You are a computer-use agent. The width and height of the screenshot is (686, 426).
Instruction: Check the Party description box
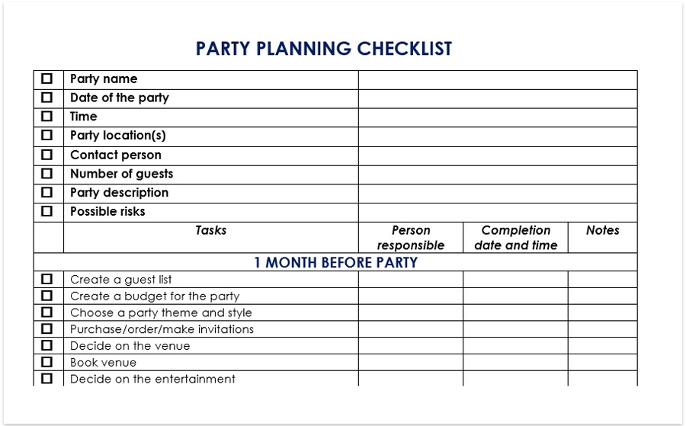(x=47, y=193)
